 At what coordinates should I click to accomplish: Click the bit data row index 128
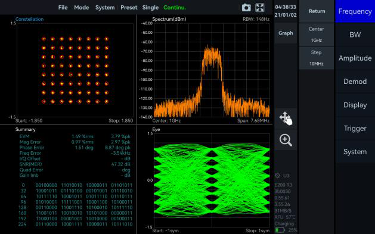[x=23, y=207]
